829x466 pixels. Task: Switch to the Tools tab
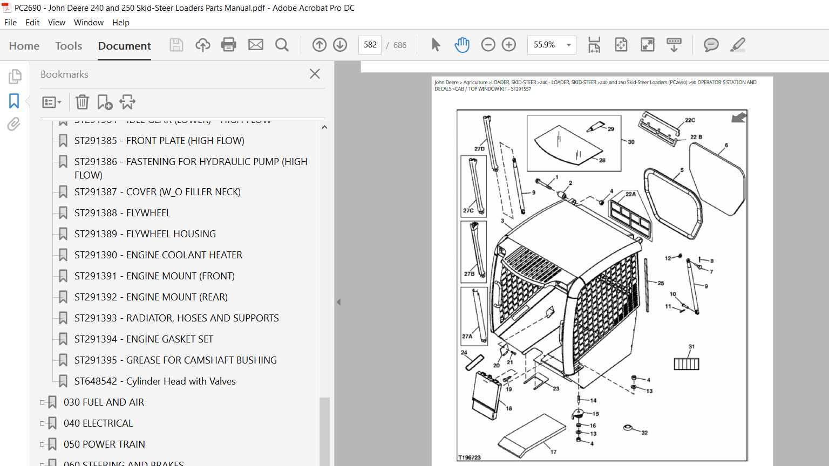pos(69,46)
